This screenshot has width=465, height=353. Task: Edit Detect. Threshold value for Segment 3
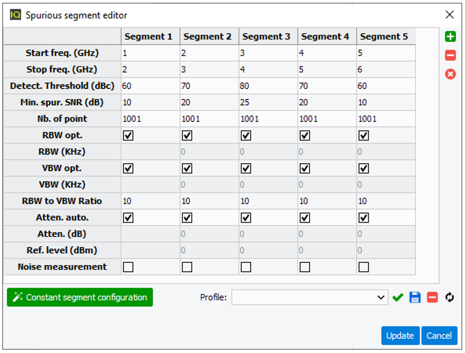tap(268, 86)
